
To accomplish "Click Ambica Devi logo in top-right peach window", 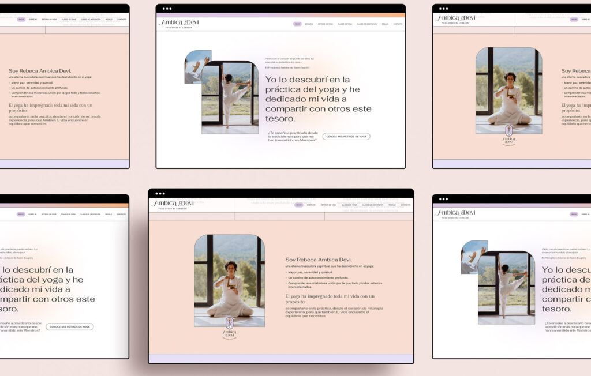I will (456, 19).
